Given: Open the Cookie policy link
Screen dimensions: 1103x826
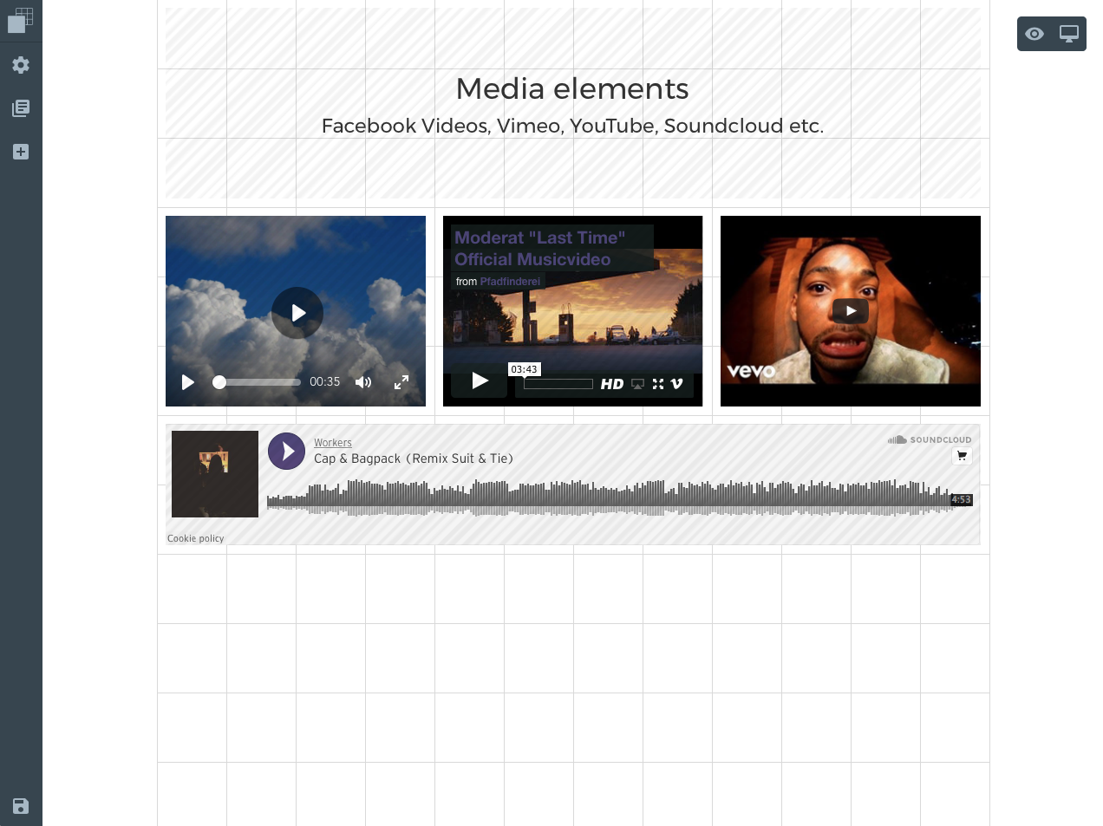Looking at the screenshot, I should pyautogui.click(x=196, y=539).
